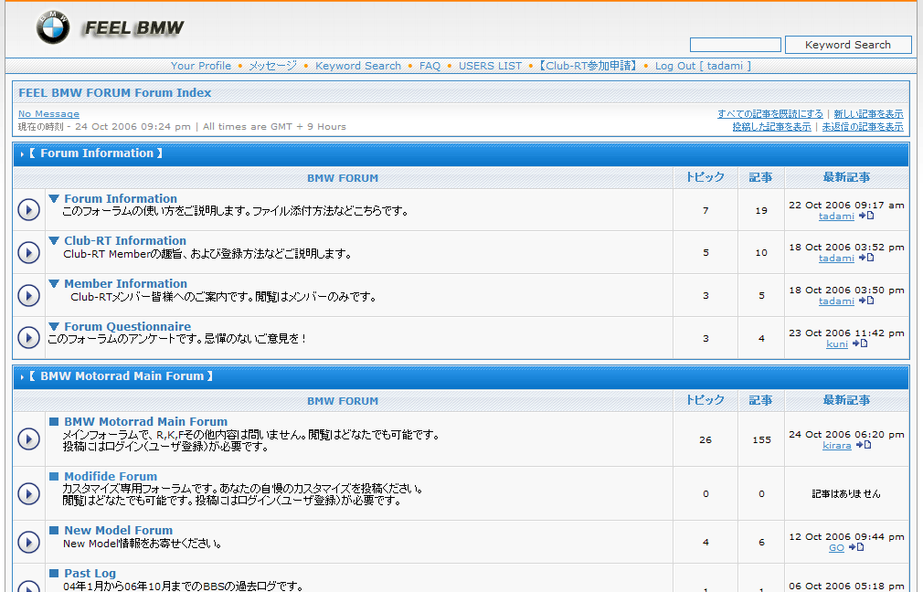Image resolution: width=923 pixels, height=592 pixels.
Task: Expand the 【Forum Information】 category header arrow
Action: (x=22, y=154)
